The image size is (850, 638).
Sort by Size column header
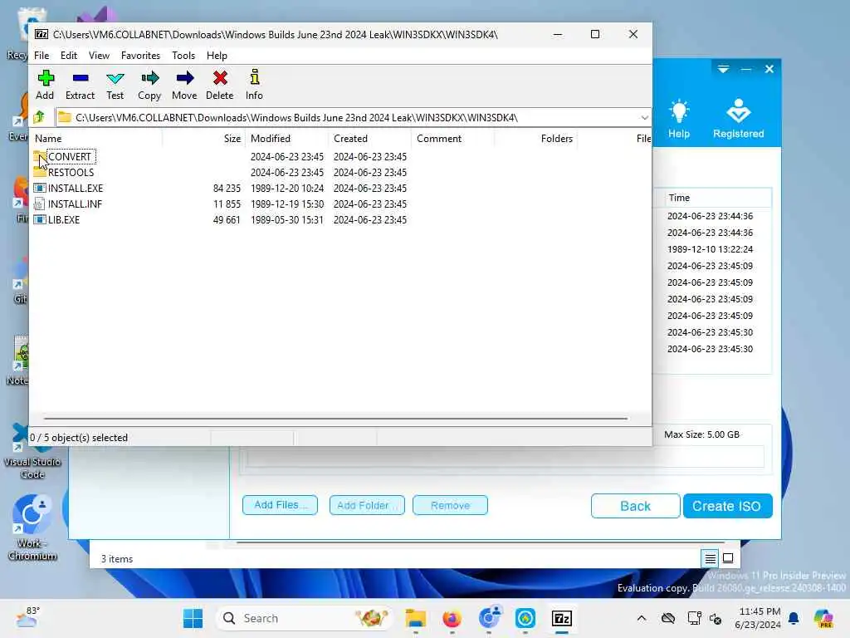pos(204,139)
